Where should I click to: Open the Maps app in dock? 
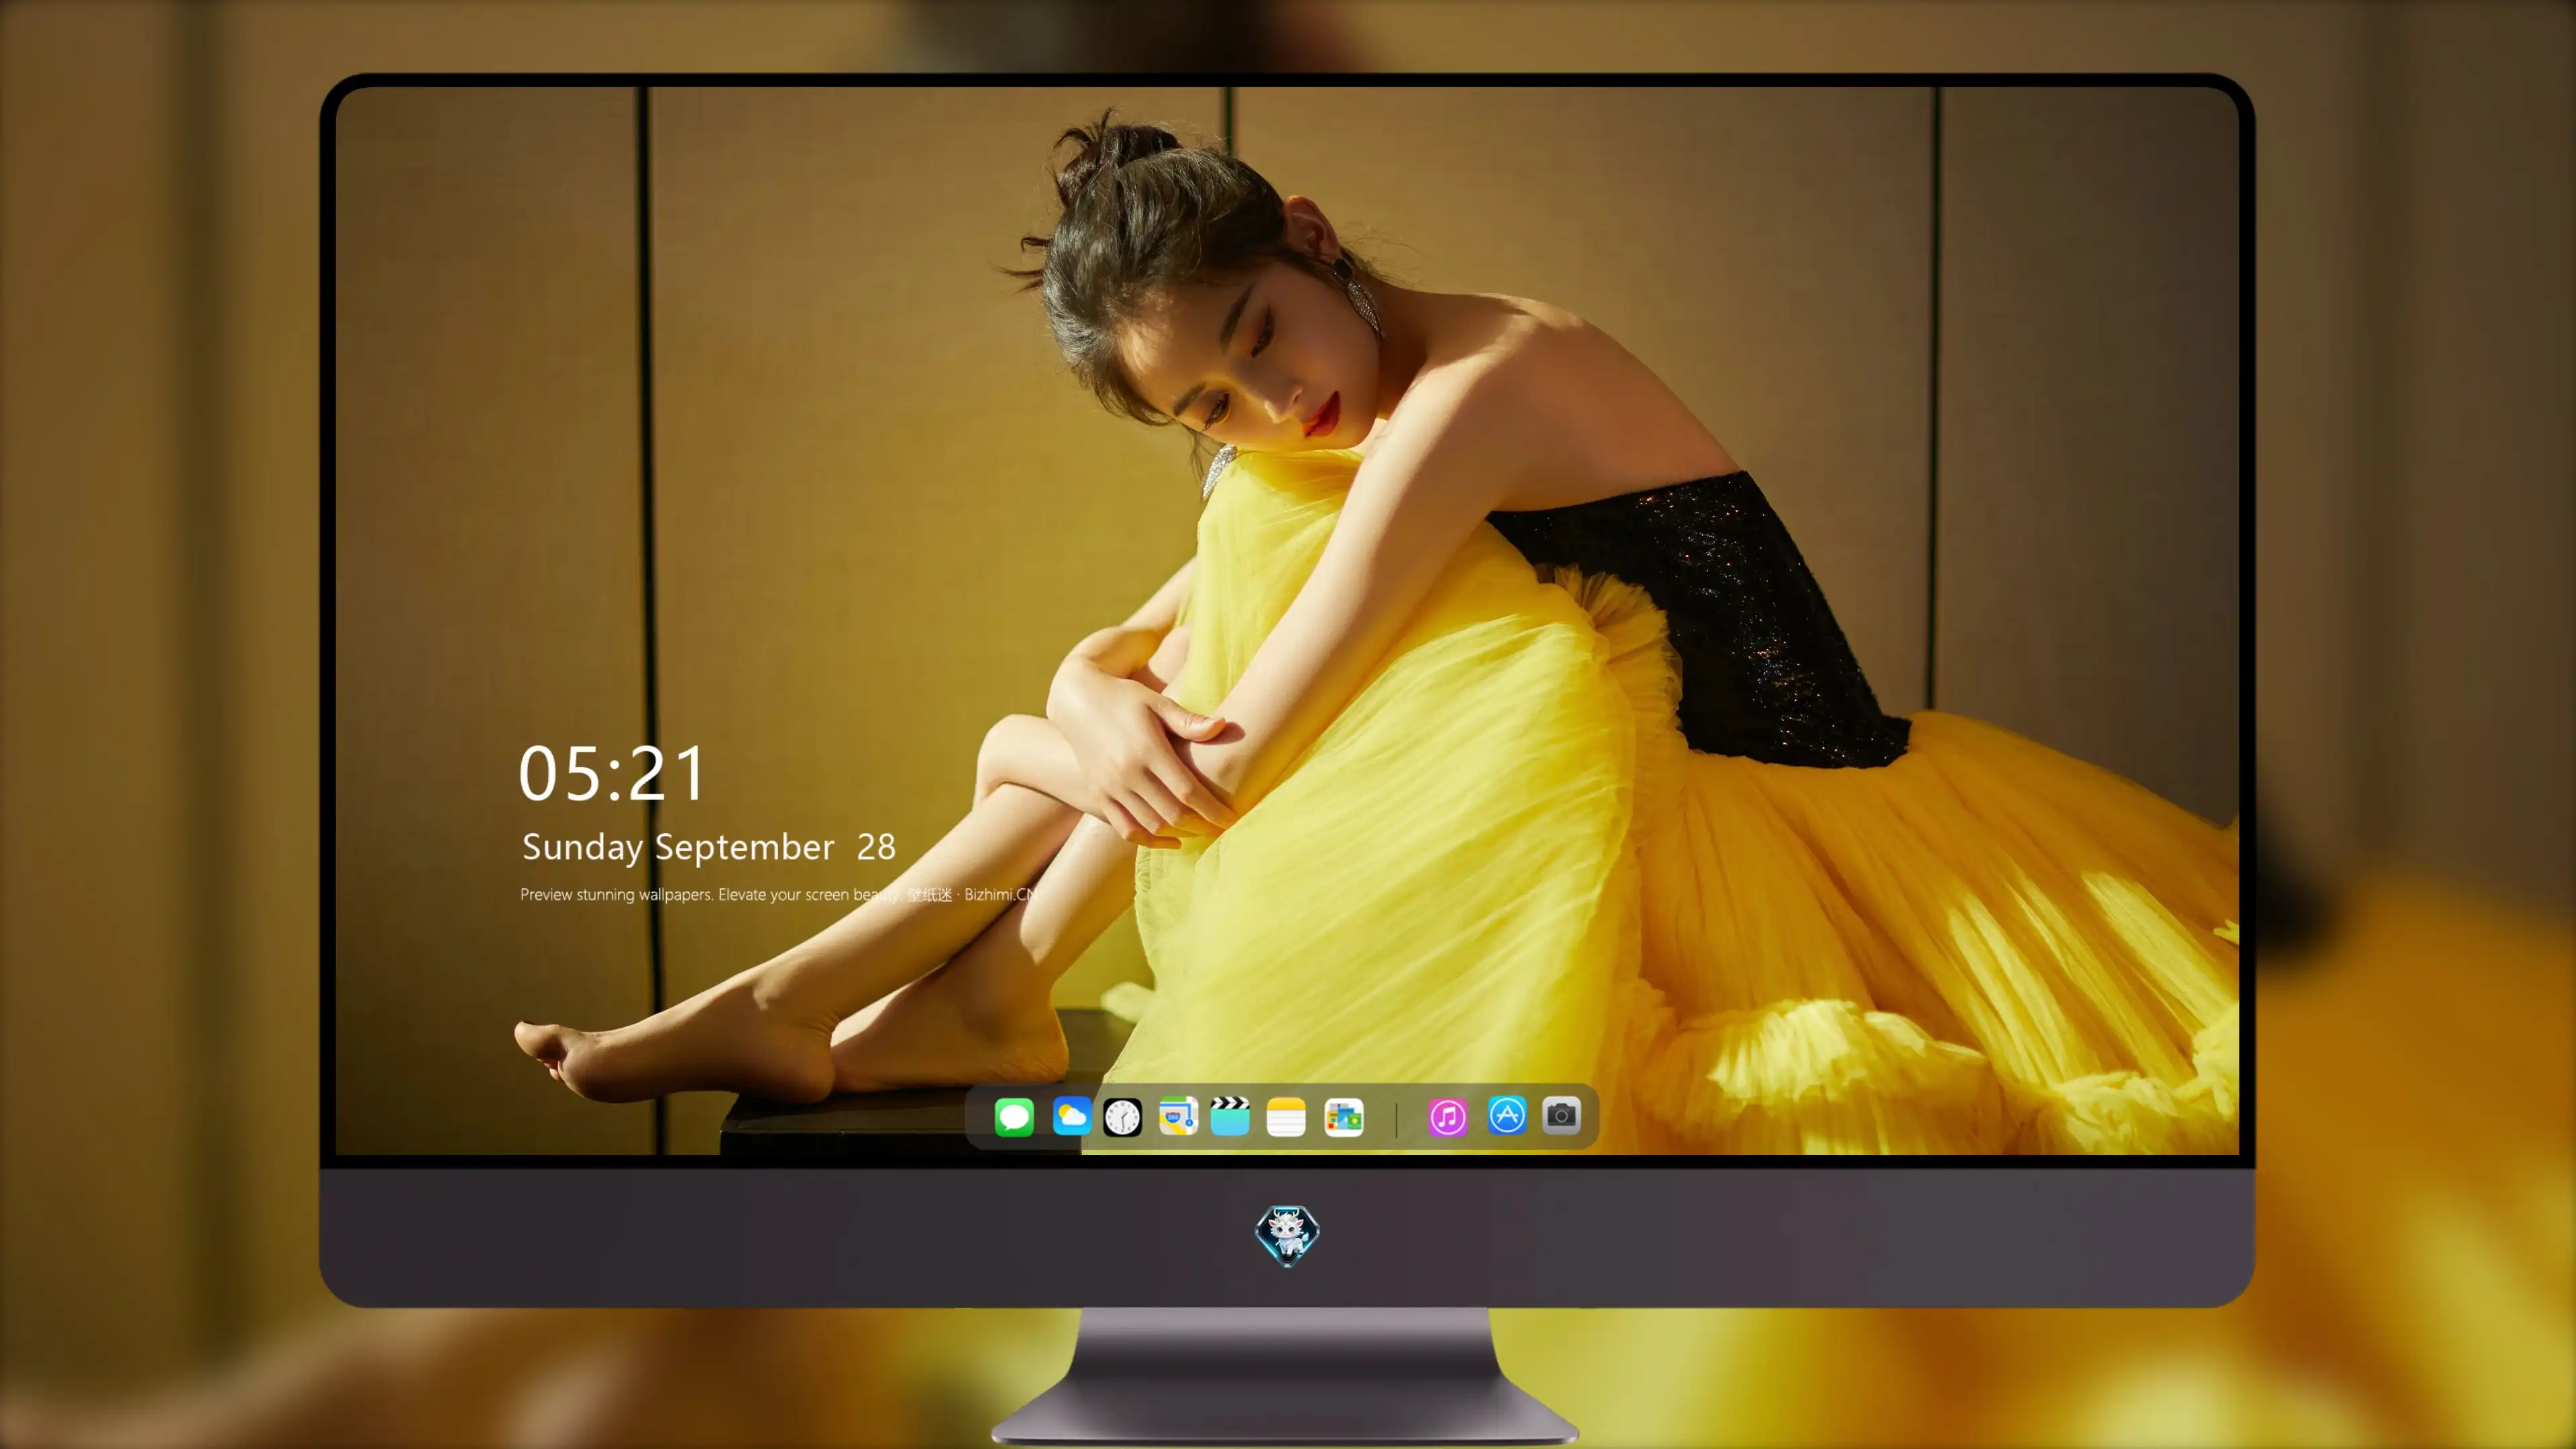(x=1178, y=1117)
